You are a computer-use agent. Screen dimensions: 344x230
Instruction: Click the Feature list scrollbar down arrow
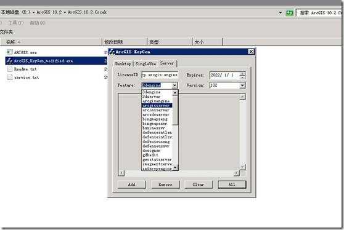pos(175,167)
